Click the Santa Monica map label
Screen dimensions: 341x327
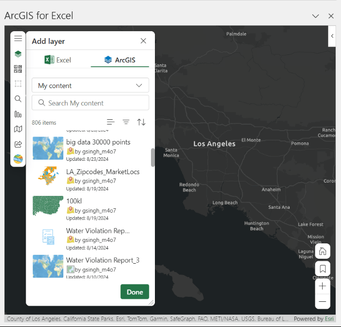tap(171, 153)
